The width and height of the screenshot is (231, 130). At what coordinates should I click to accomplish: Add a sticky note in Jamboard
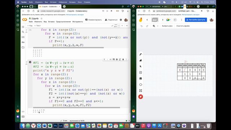pos(140,73)
